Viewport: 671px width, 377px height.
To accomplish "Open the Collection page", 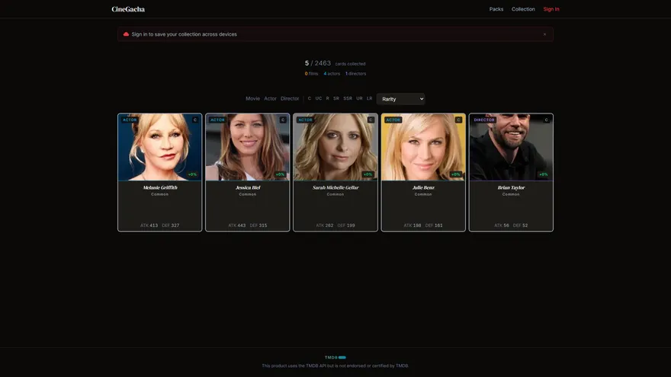I will pyautogui.click(x=523, y=9).
